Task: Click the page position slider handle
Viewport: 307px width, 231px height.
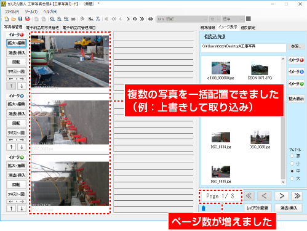Action: pyautogui.click(x=204, y=208)
